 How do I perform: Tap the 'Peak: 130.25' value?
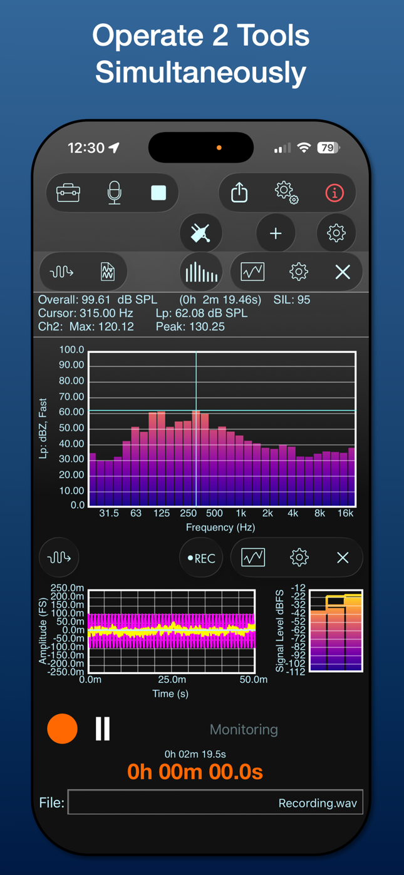(x=190, y=327)
